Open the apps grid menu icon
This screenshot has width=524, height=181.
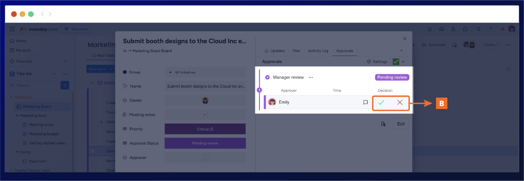click(x=12, y=29)
